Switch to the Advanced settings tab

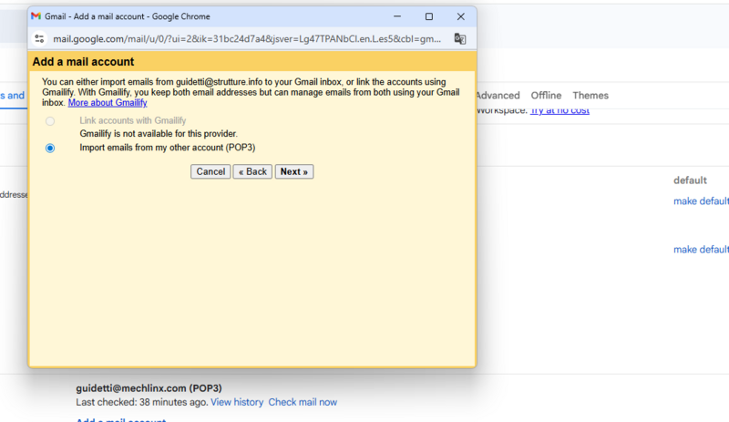tap(498, 96)
